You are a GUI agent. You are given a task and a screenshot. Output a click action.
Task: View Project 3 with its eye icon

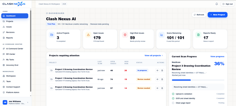point(158,70)
